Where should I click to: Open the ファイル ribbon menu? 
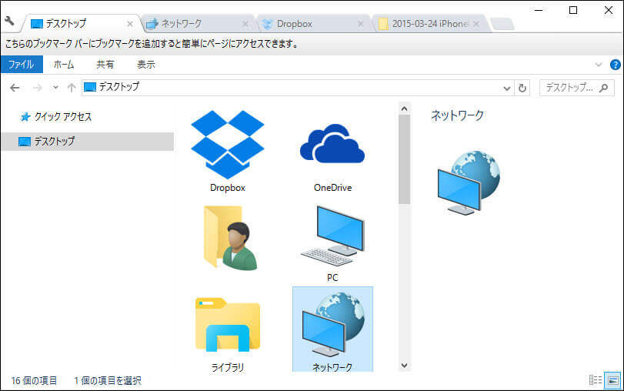[x=22, y=65]
